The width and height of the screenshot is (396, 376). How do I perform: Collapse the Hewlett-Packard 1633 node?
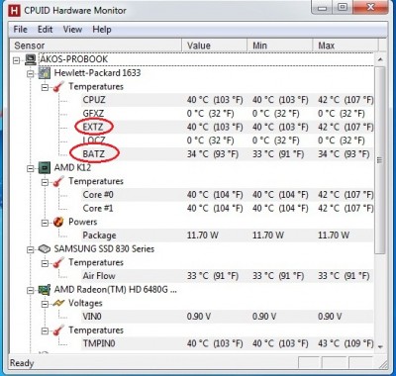coord(31,74)
